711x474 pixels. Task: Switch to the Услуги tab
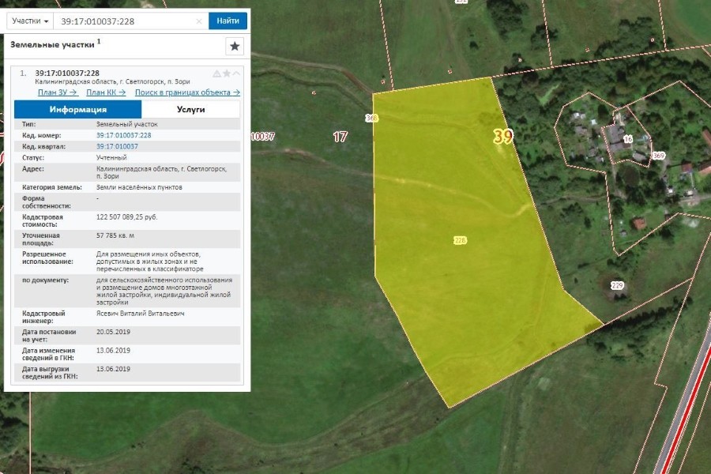click(x=190, y=110)
